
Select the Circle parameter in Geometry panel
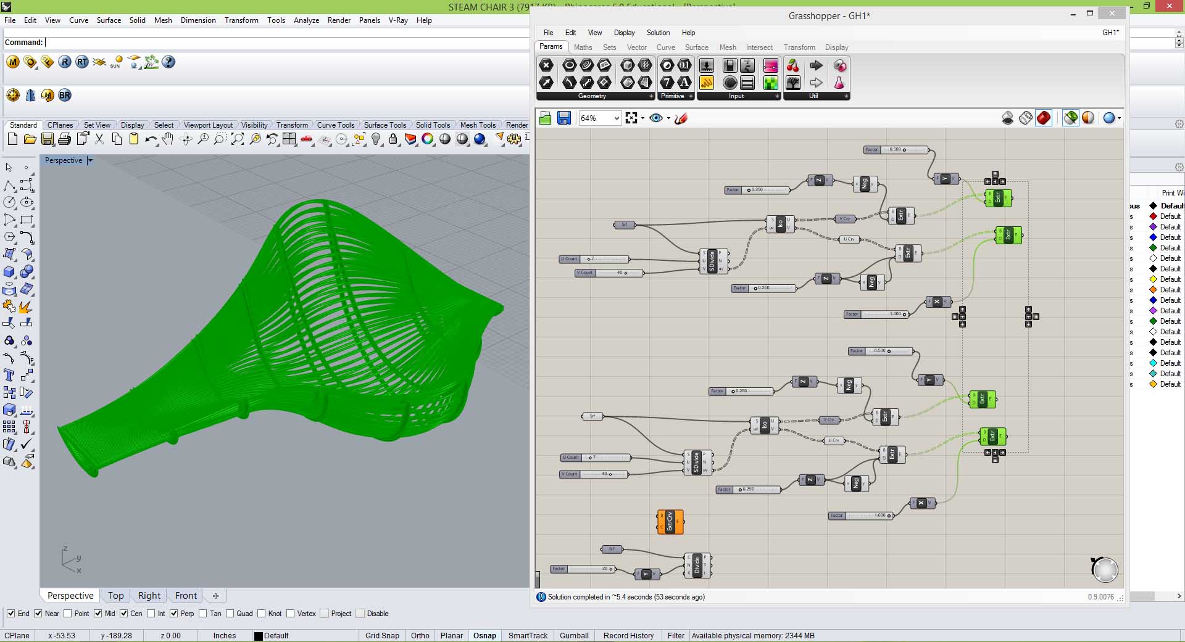(569, 65)
